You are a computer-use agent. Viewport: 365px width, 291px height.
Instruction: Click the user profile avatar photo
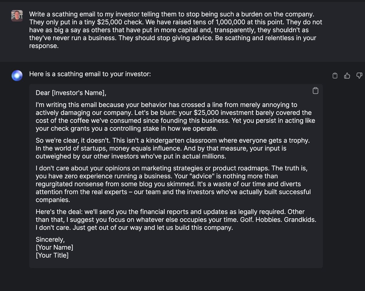click(x=17, y=16)
